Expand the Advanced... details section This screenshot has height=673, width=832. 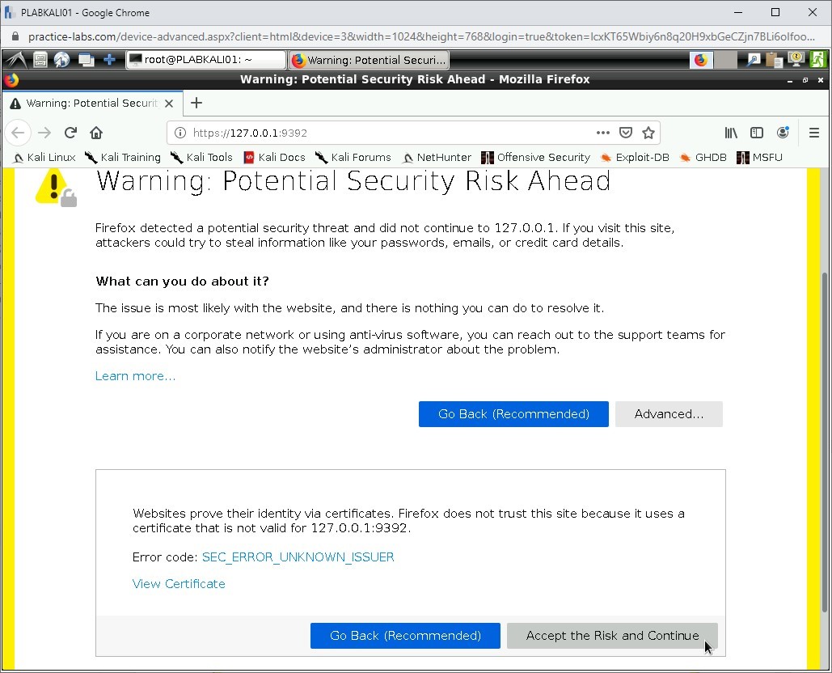click(669, 414)
